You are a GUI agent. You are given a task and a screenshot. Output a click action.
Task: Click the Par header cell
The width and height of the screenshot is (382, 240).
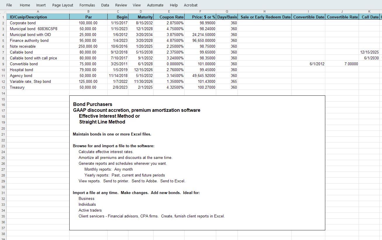88,17
